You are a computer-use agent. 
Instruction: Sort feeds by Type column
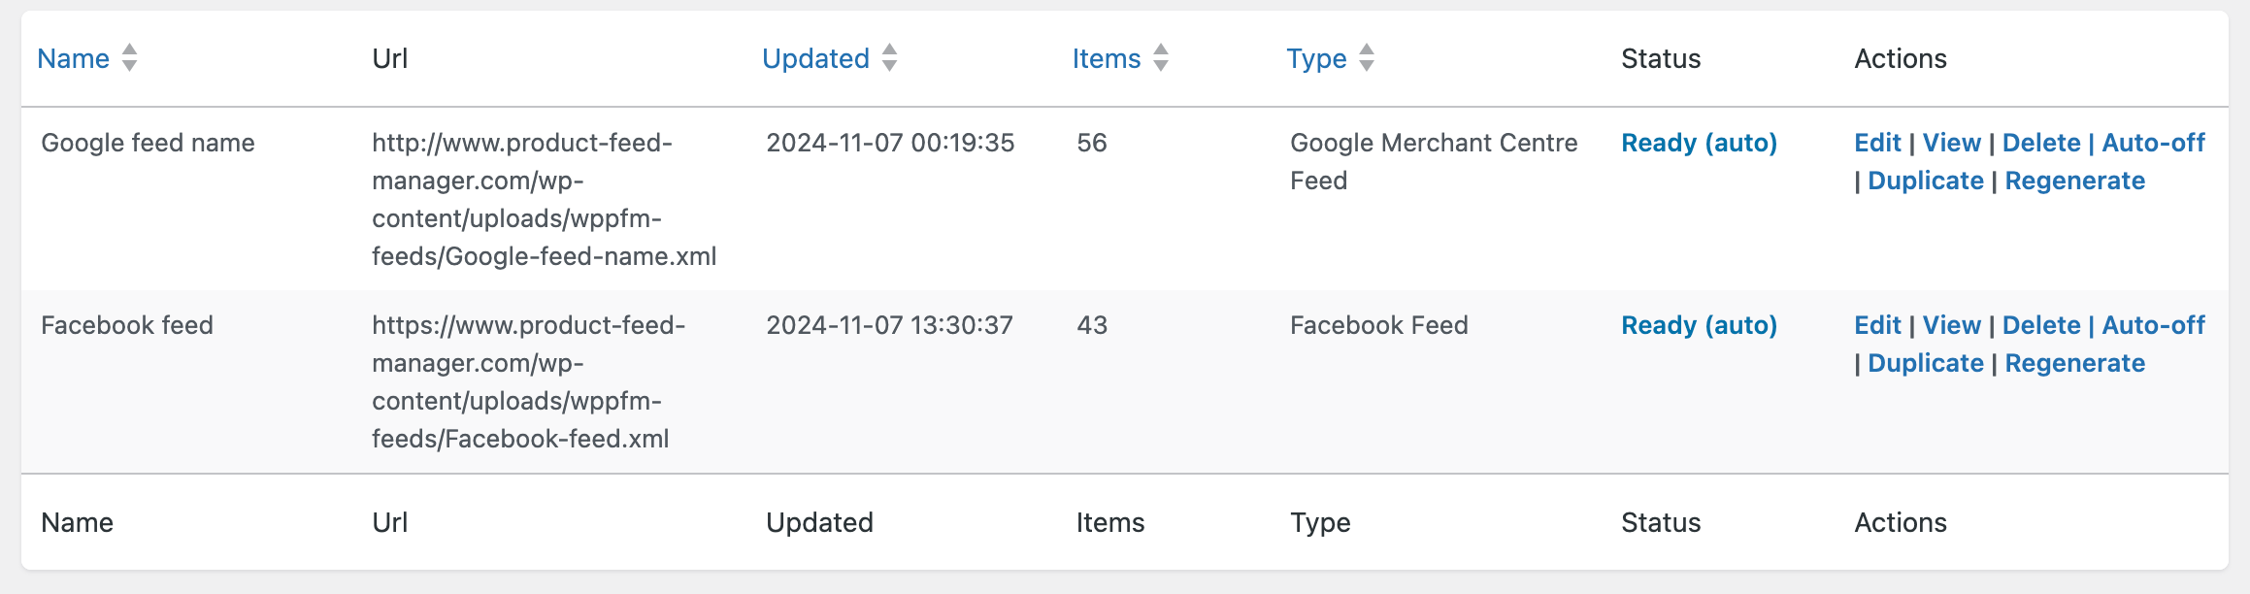coord(1316,60)
